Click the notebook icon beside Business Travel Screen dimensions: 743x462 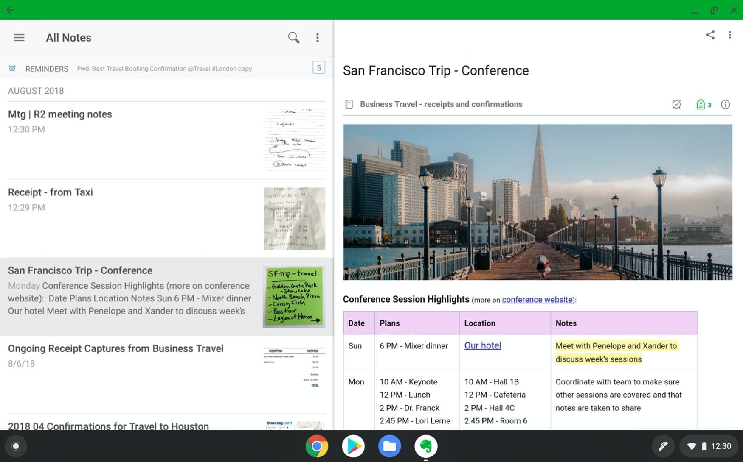pyautogui.click(x=349, y=104)
